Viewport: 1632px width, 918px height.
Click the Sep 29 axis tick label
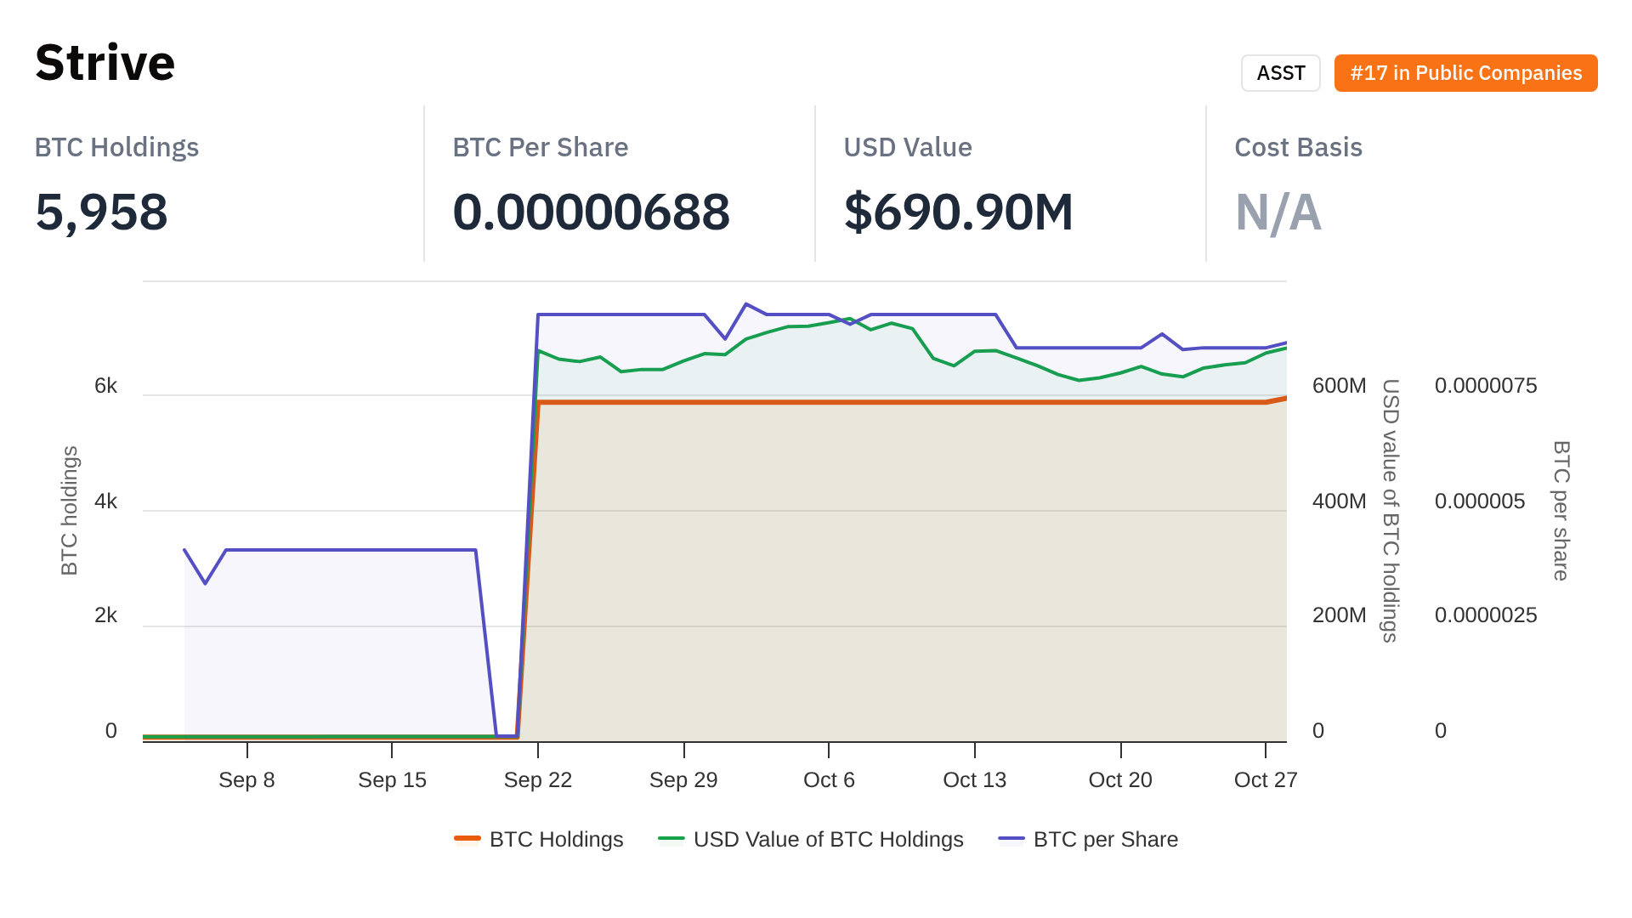(x=683, y=780)
